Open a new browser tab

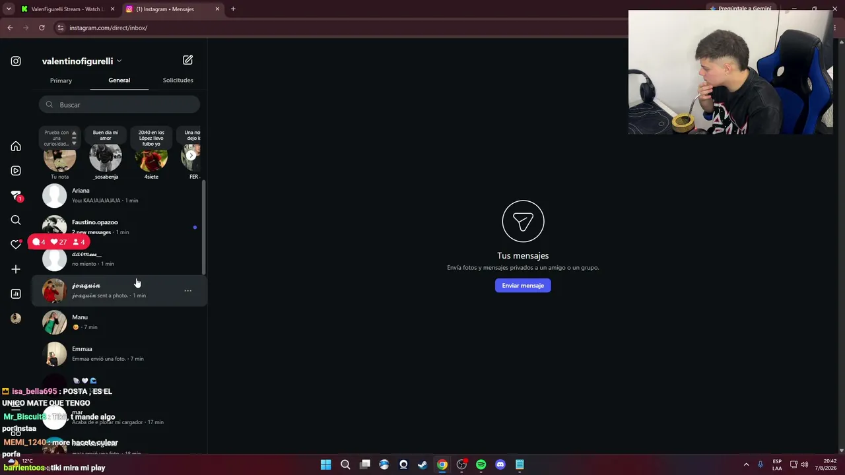(233, 9)
